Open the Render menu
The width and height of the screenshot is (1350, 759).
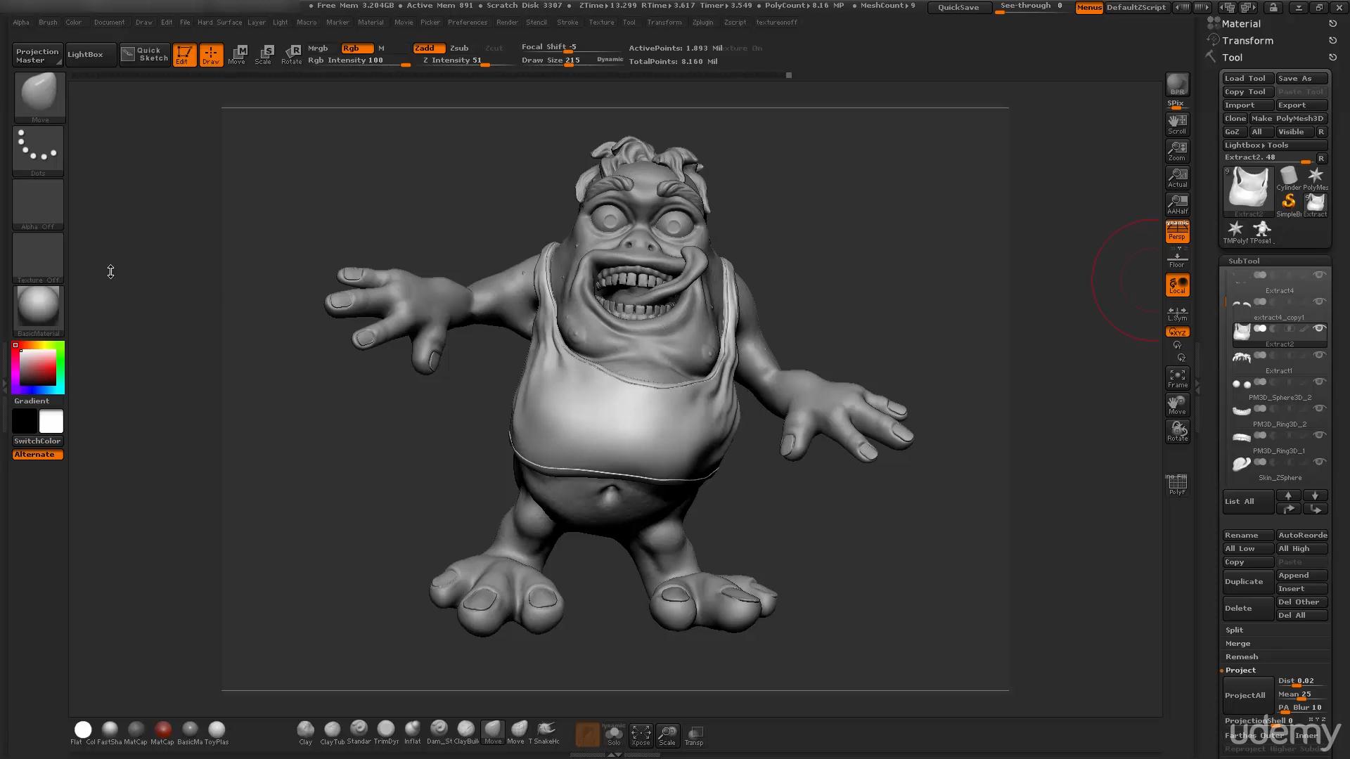pos(507,22)
